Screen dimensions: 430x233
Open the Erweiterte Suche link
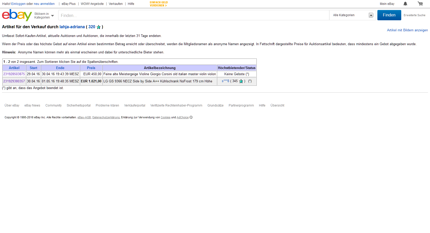[414, 15]
